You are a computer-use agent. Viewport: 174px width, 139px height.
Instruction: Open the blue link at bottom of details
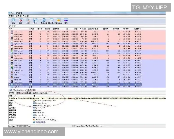[41, 122]
